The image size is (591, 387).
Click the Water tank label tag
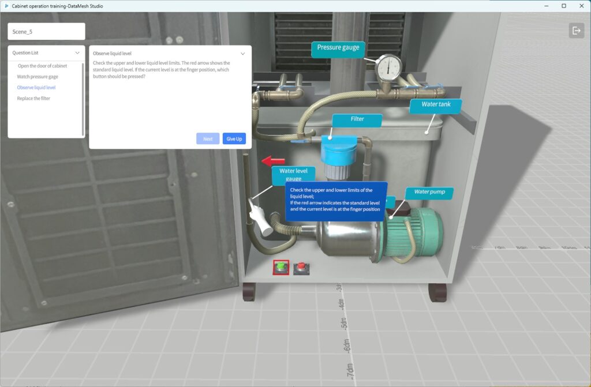tap(436, 105)
